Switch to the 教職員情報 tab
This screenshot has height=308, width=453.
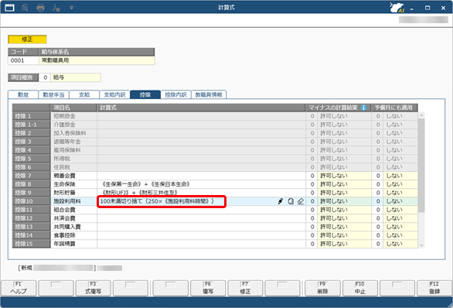click(209, 94)
